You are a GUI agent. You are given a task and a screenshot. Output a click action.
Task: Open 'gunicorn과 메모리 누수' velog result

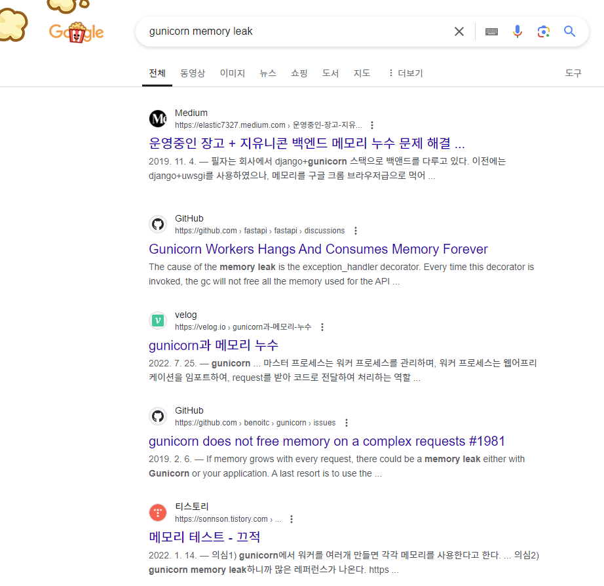[214, 345]
